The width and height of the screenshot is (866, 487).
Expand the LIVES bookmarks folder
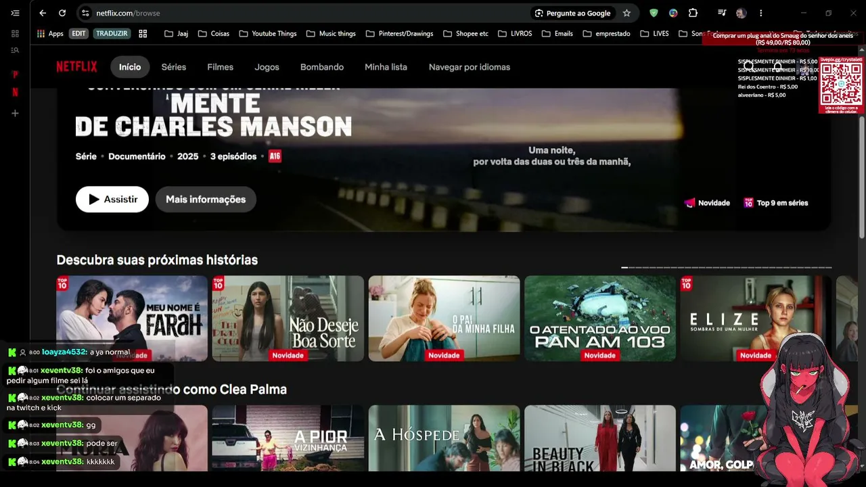click(654, 33)
